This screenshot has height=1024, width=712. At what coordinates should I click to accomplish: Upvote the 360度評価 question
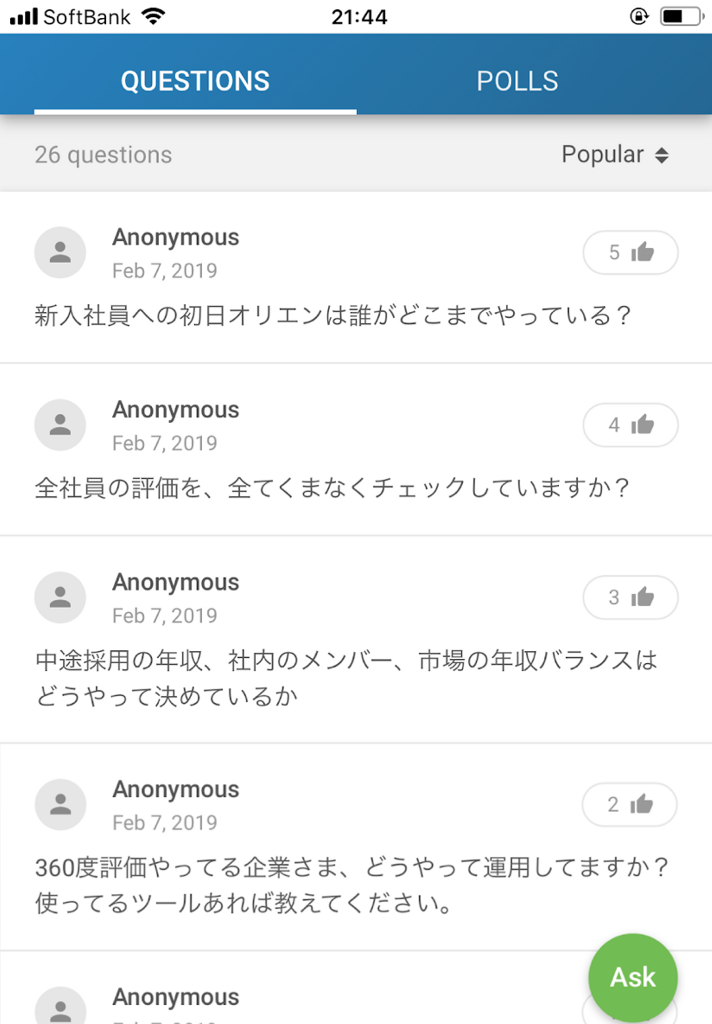pos(629,805)
